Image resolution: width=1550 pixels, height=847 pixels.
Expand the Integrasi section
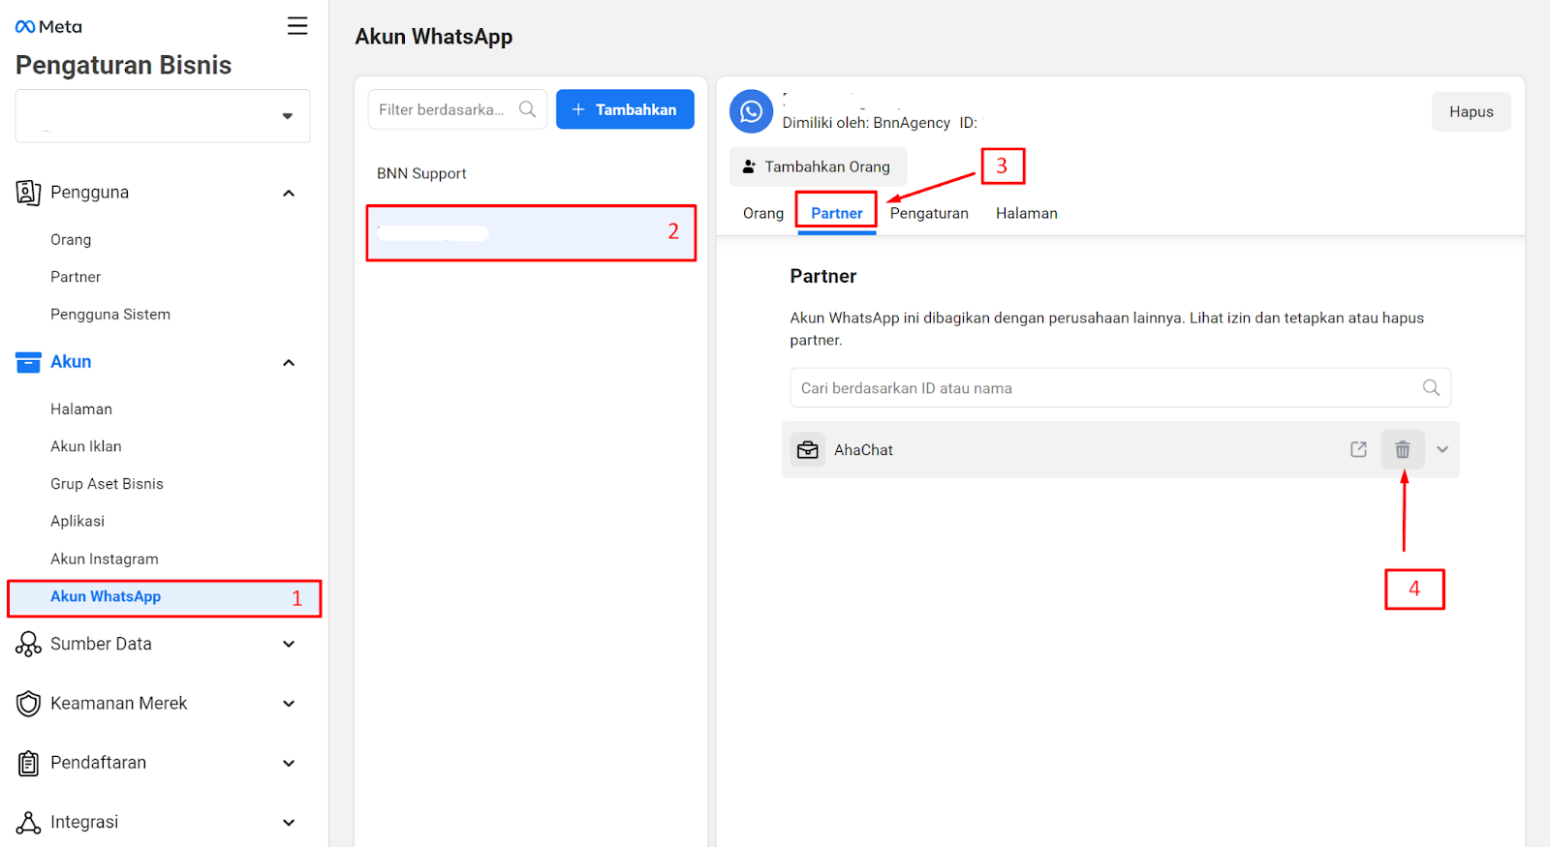289,823
